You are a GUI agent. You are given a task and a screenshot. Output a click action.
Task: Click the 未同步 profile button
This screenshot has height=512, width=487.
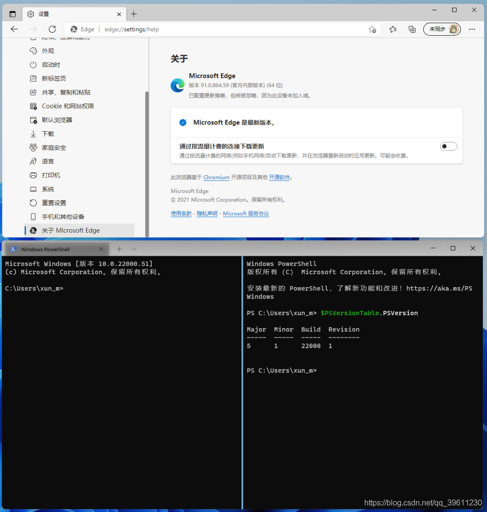[442, 29]
